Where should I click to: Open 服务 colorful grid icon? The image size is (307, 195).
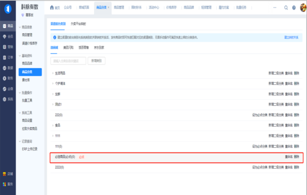[8, 184]
